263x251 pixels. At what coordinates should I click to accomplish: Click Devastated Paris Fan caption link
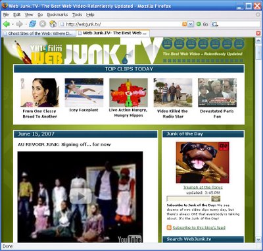pyautogui.click(x=217, y=114)
